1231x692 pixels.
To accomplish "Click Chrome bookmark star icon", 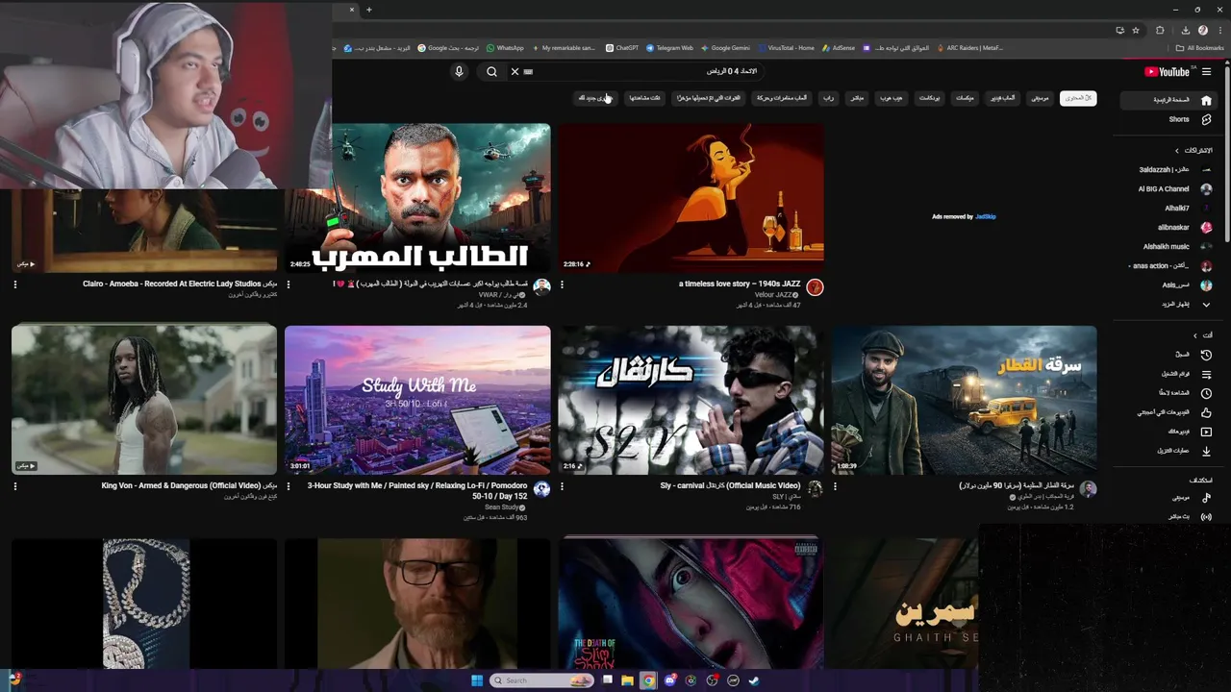I will [x=1136, y=30].
